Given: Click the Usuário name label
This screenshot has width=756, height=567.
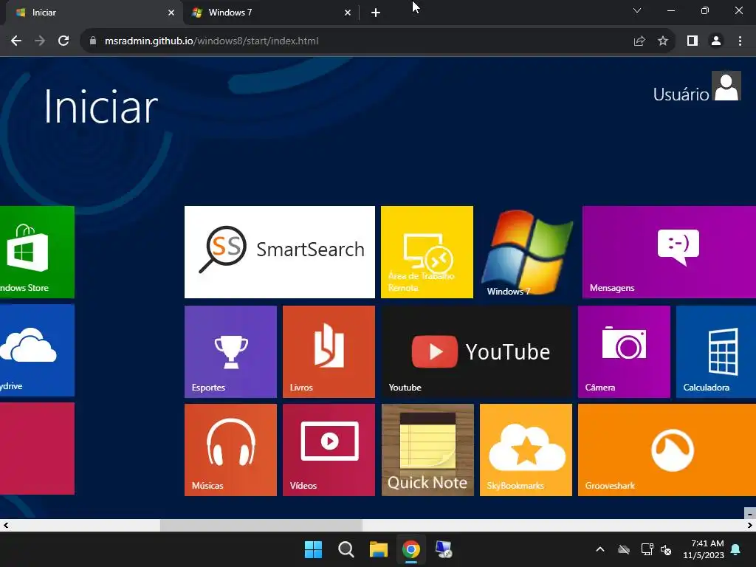Looking at the screenshot, I should tap(681, 94).
